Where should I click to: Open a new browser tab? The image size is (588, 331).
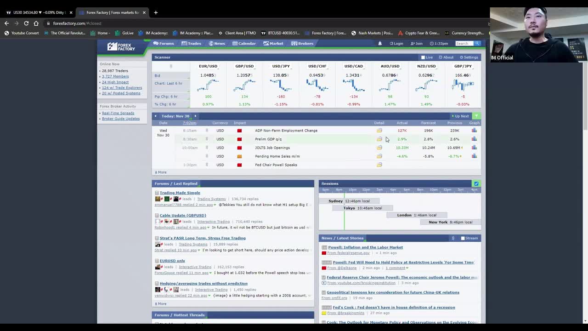pyautogui.click(x=156, y=12)
